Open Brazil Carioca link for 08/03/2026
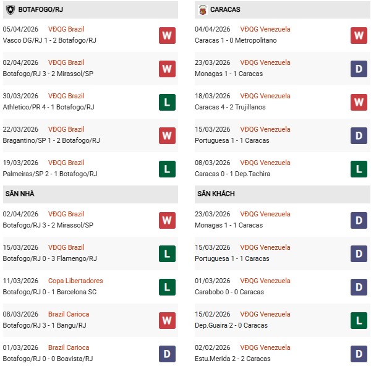The width and height of the screenshot is (371, 366). click(69, 314)
